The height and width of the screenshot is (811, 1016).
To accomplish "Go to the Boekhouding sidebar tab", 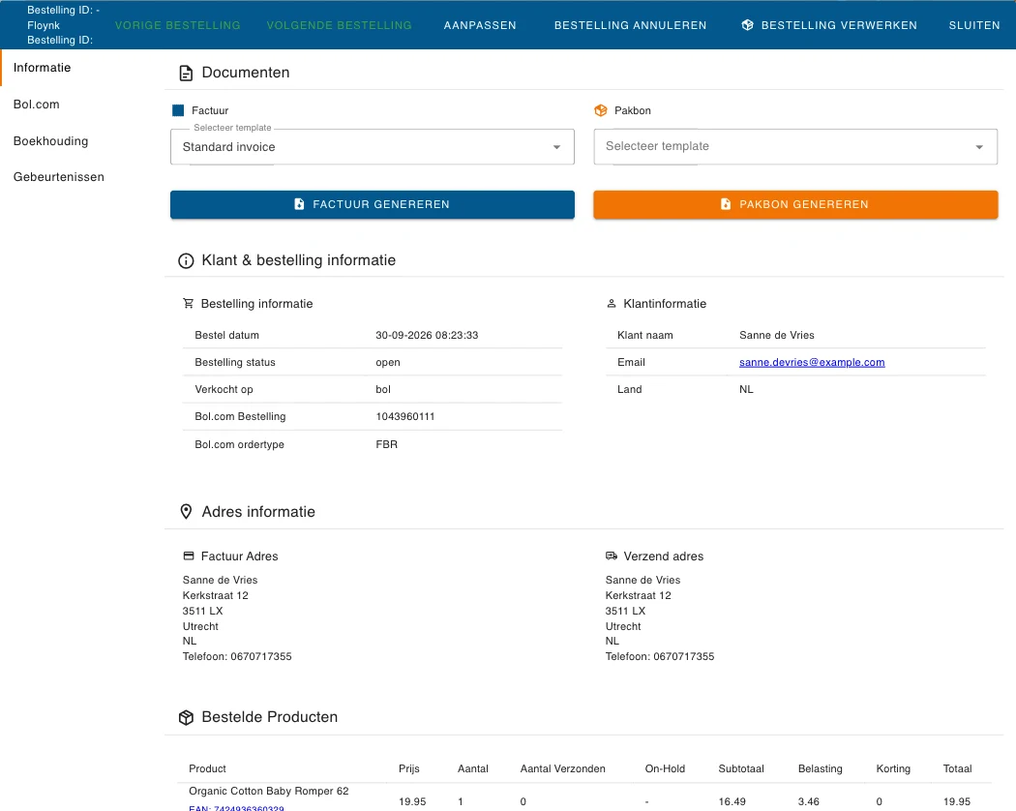I will coord(50,140).
